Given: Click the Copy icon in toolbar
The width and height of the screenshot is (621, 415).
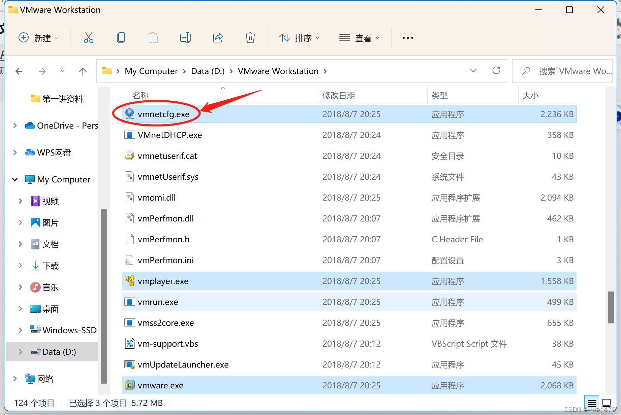Looking at the screenshot, I should click(x=121, y=38).
